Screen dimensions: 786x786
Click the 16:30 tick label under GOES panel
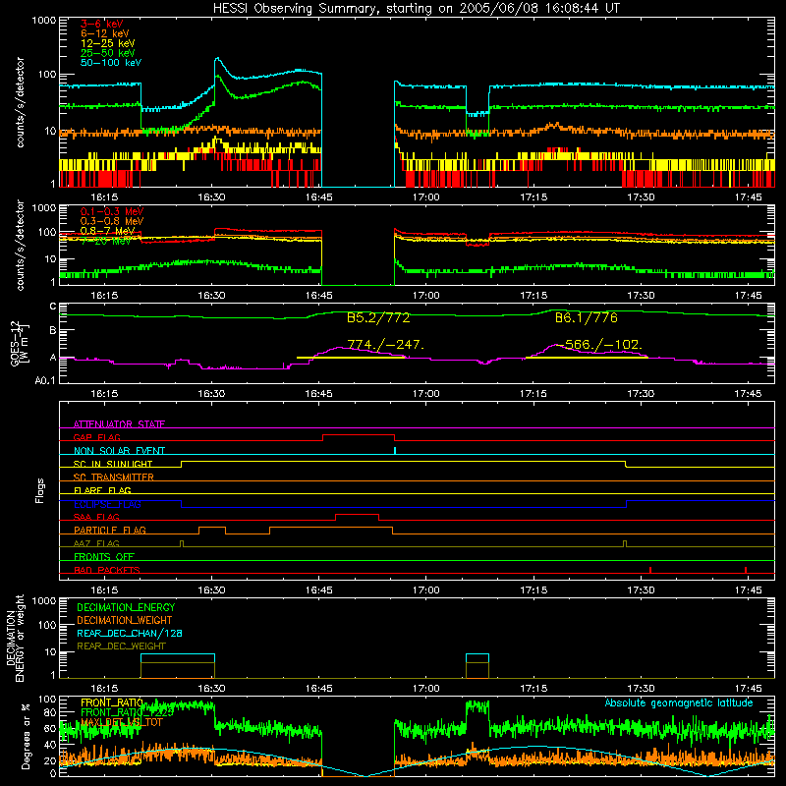[211, 394]
